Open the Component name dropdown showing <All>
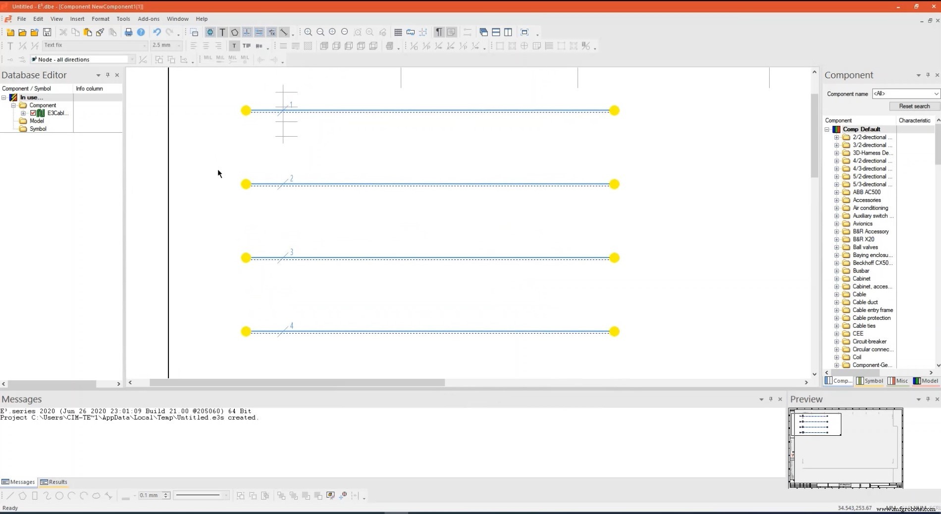 pos(935,94)
